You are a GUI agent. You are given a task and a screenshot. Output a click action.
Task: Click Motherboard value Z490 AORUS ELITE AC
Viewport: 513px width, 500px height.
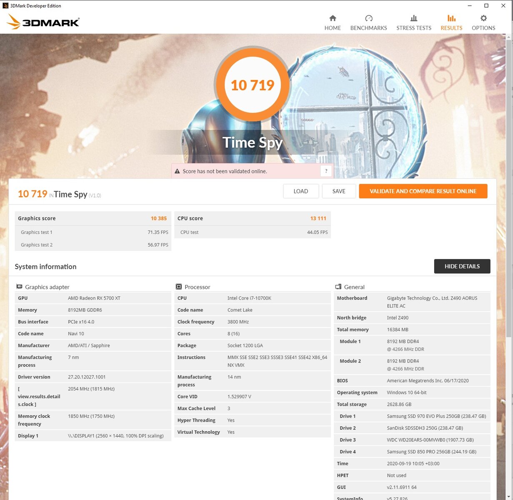coord(432,302)
